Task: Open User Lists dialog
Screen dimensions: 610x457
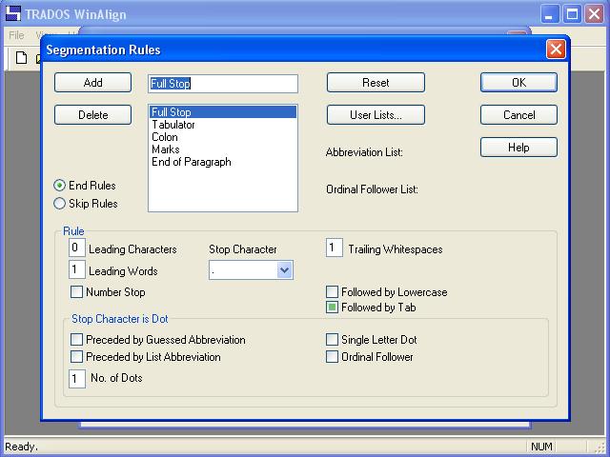Action: tap(376, 115)
